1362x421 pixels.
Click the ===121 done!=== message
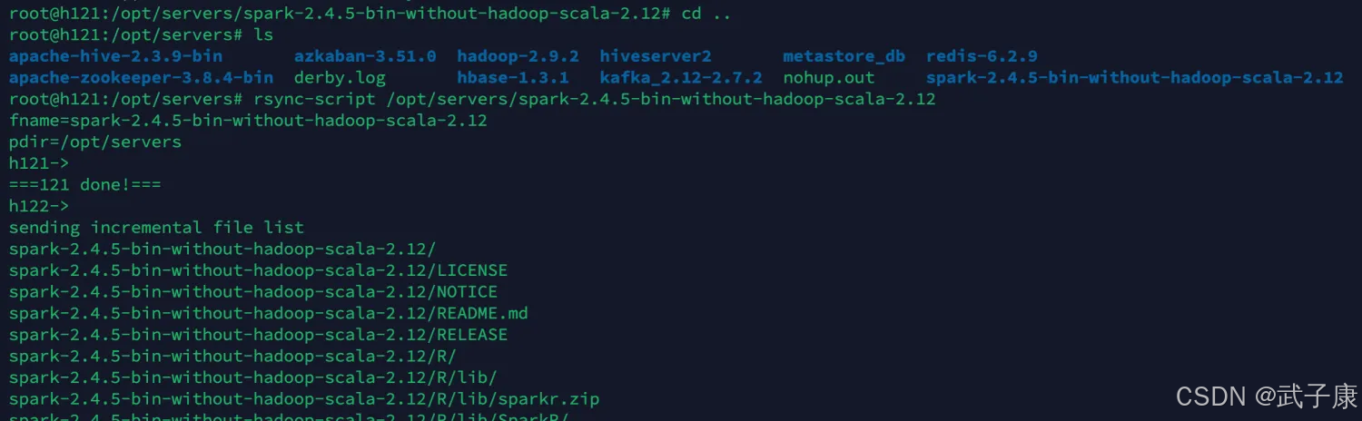pos(85,184)
